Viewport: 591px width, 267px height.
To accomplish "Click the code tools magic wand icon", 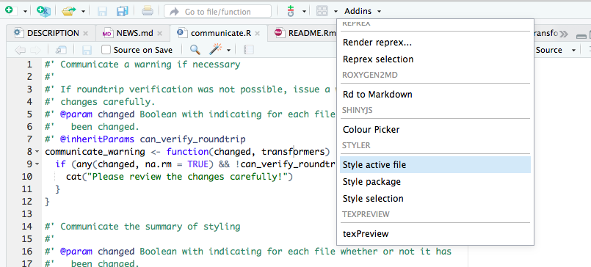I will (216, 49).
